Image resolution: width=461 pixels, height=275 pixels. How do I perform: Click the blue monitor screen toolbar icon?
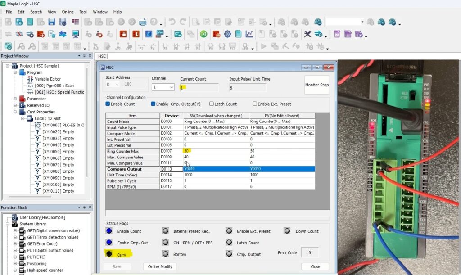pyautogui.click(x=76, y=34)
